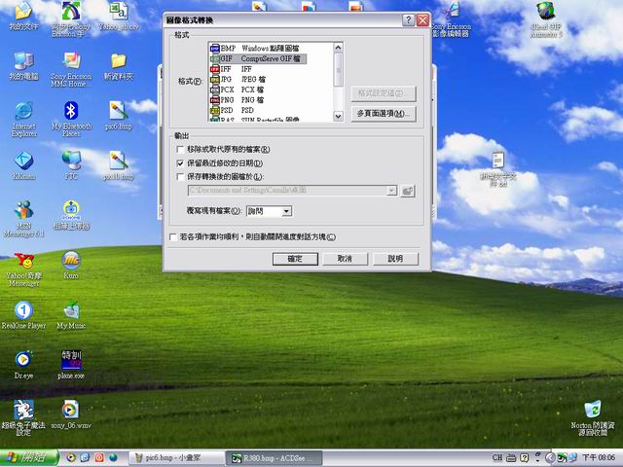Click the help question mark in dialog title bar
The image size is (623, 467).
pyautogui.click(x=408, y=19)
